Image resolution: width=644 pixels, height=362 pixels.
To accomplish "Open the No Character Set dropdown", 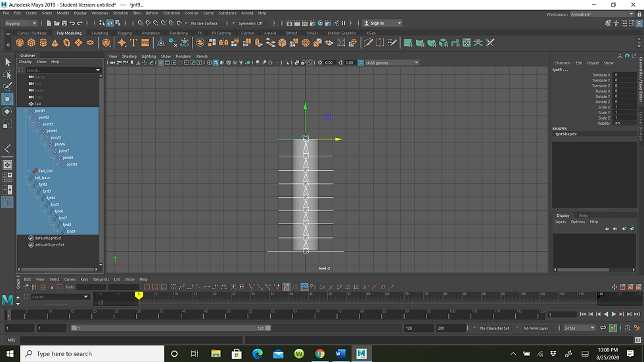I will (494, 328).
